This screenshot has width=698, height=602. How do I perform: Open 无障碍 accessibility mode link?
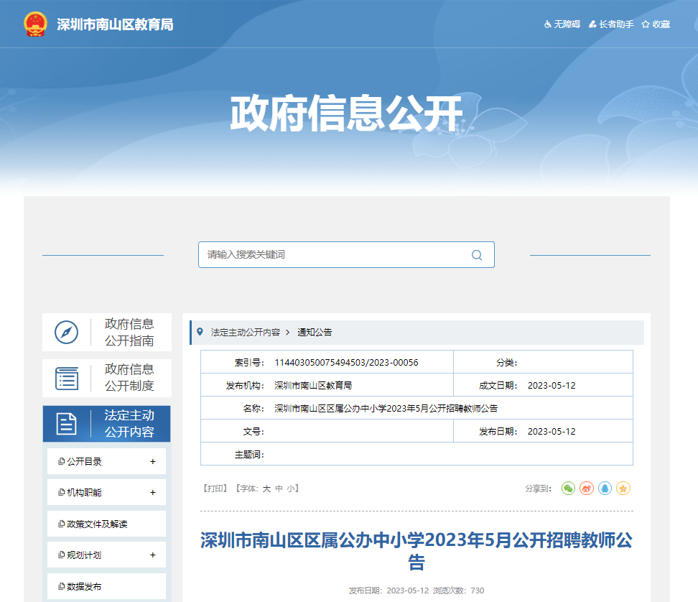562,24
